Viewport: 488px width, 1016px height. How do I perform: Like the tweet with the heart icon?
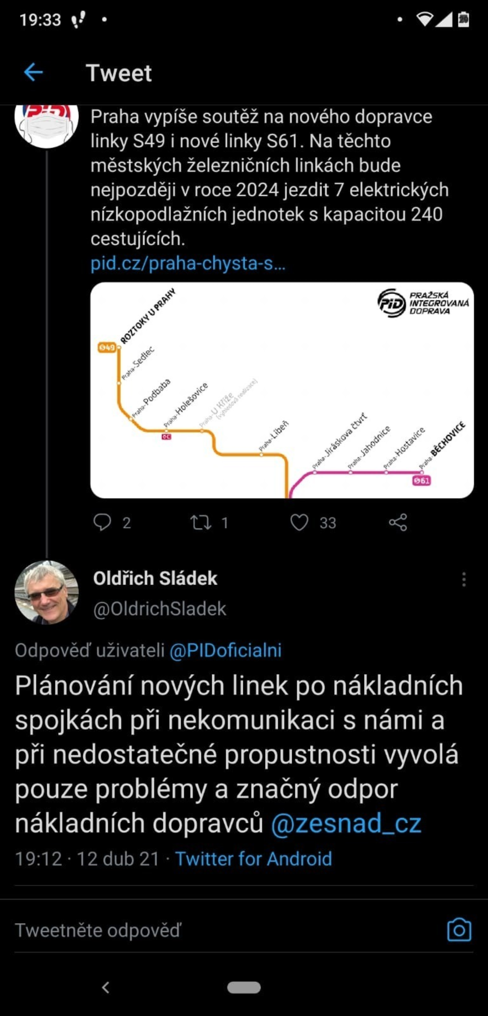pos(299,522)
